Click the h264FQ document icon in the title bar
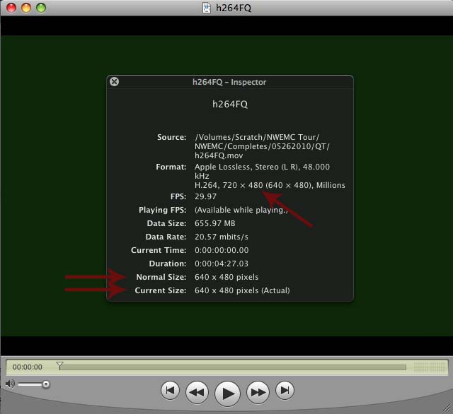The image size is (453, 414). (207, 8)
